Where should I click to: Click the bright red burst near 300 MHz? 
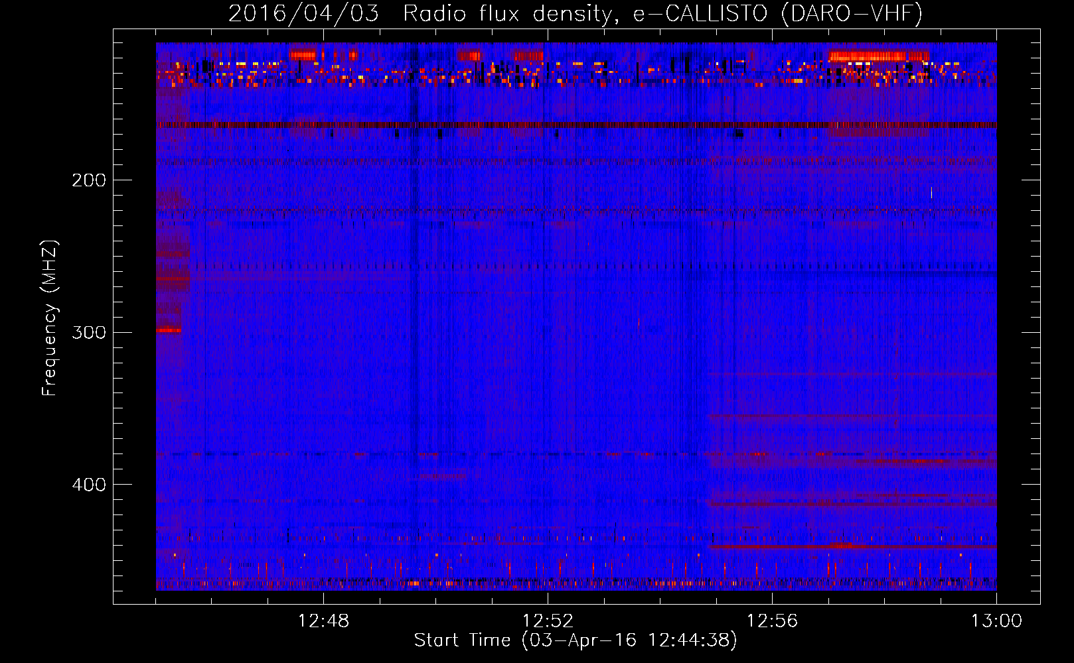pos(169,330)
